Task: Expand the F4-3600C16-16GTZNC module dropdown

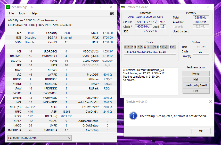Action: click(39, 138)
